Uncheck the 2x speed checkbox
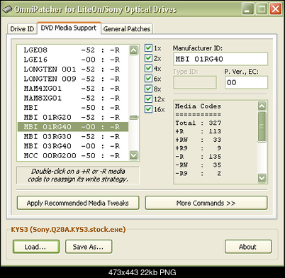285x278 pixels. 148,58
